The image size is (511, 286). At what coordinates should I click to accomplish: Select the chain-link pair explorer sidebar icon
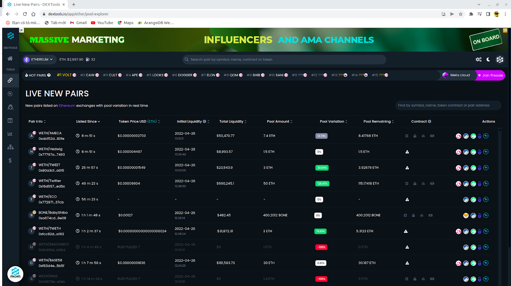click(10, 80)
